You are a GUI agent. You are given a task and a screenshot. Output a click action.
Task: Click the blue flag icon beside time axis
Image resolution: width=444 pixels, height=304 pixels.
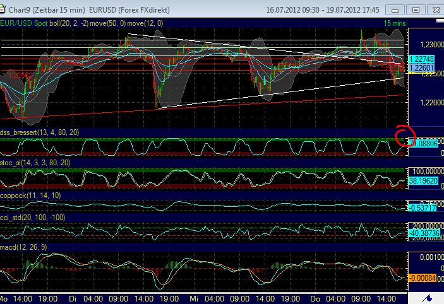coord(428,298)
